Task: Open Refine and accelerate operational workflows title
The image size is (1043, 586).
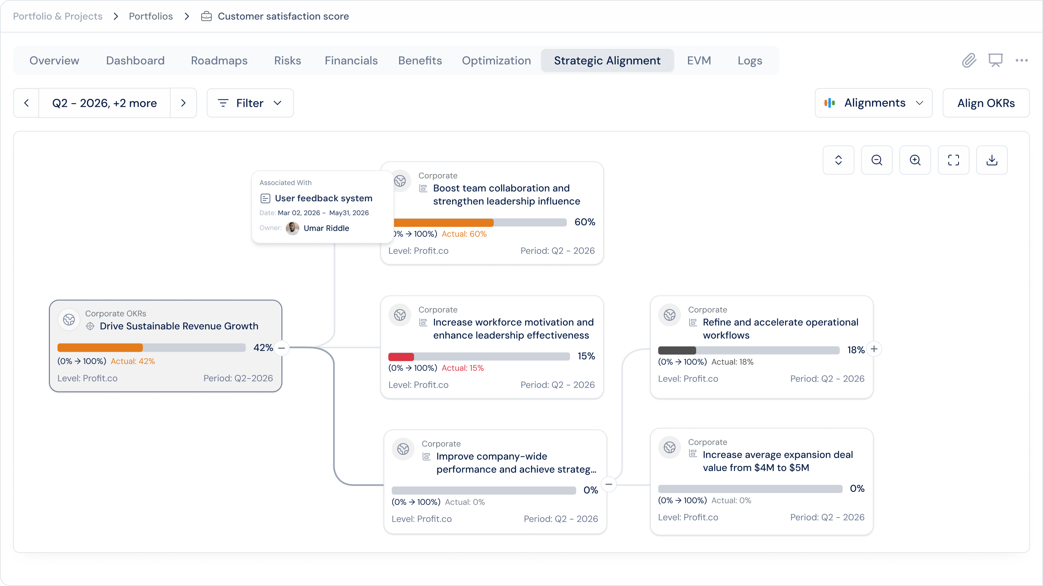Action: coord(780,329)
